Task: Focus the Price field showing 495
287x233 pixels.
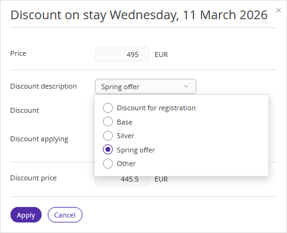Action: (x=122, y=55)
